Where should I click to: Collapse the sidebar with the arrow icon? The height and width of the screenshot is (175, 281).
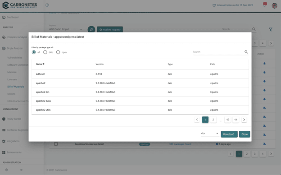coord(47,5)
